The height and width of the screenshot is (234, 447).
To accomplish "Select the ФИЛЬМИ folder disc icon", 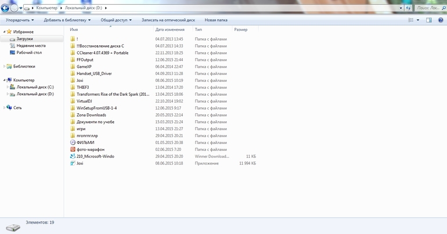I will [x=73, y=142].
